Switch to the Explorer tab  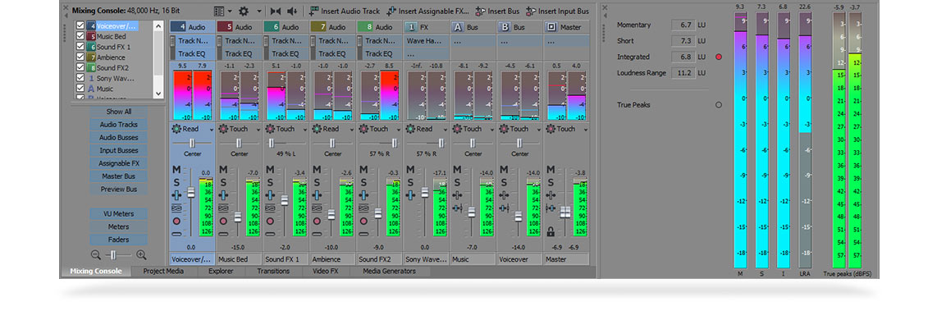coord(221,272)
